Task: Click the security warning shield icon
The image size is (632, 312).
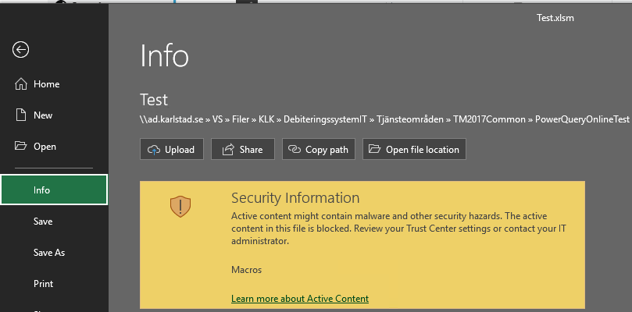Action: click(x=180, y=207)
